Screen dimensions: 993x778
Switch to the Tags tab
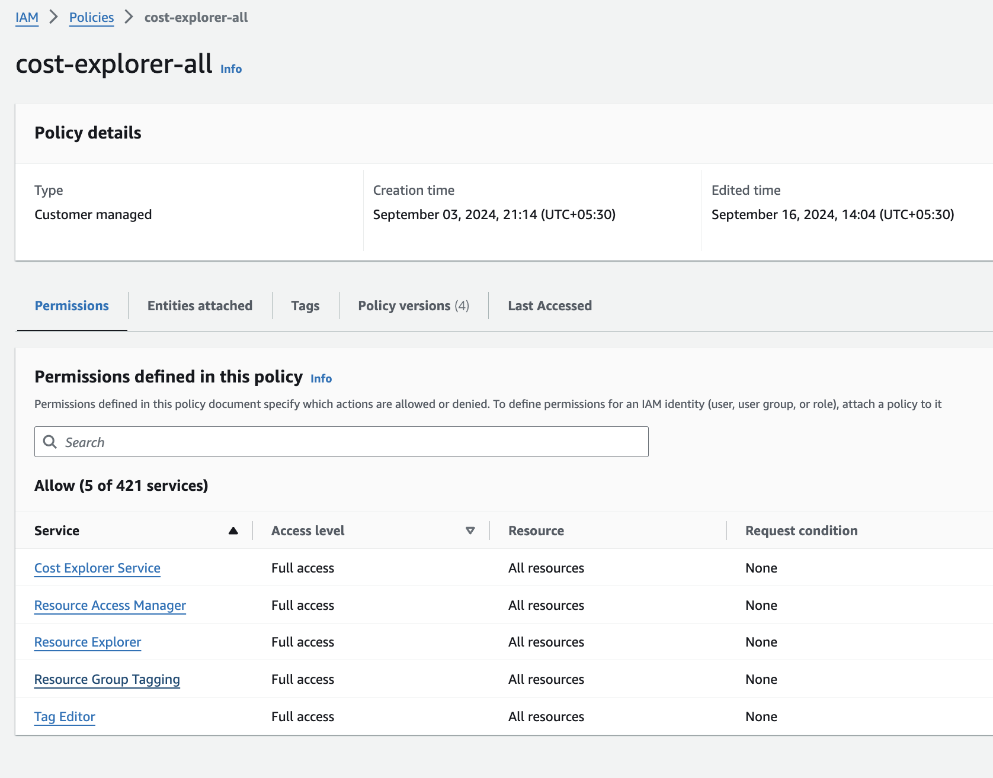(305, 306)
